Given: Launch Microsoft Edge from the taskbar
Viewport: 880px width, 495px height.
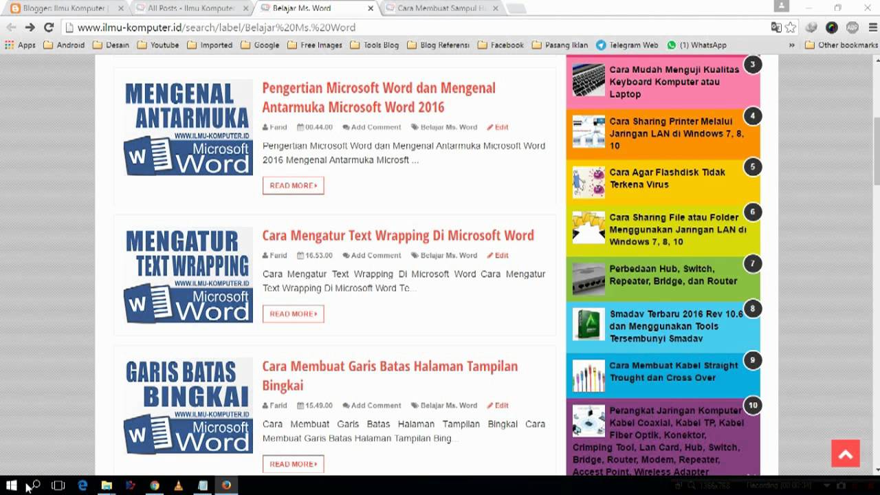Looking at the screenshot, I should click(x=82, y=485).
